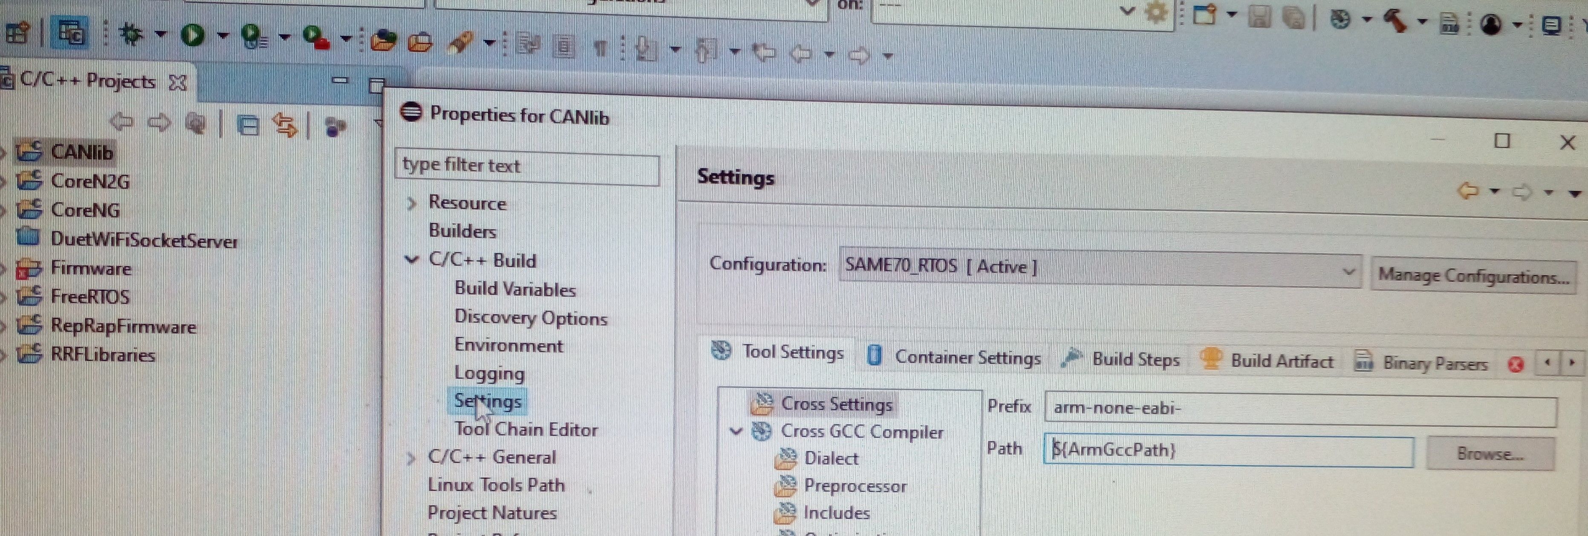Open the hammer Build dropdown arrow
Viewport: 1588px width, 536px height.
click(x=1422, y=22)
